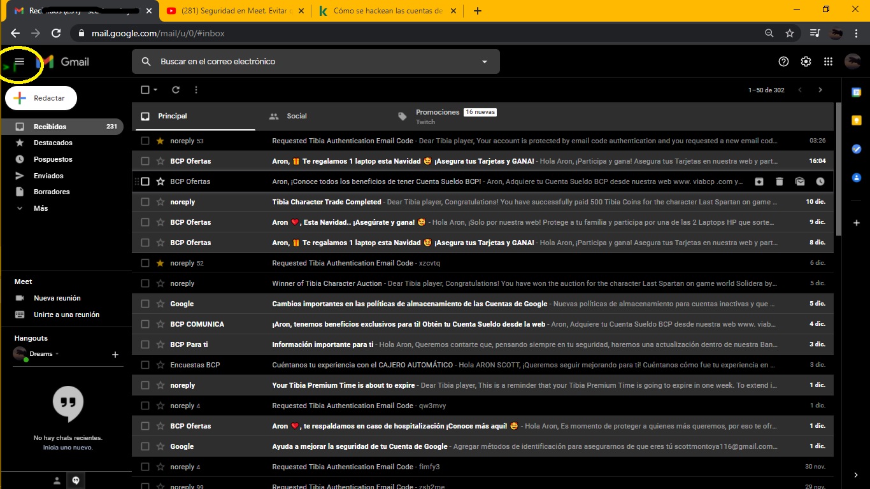The width and height of the screenshot is (870, 489).
Task: Get add-ons plus icon in side panel
Action: pyautogui.click(x=857, y=223)
